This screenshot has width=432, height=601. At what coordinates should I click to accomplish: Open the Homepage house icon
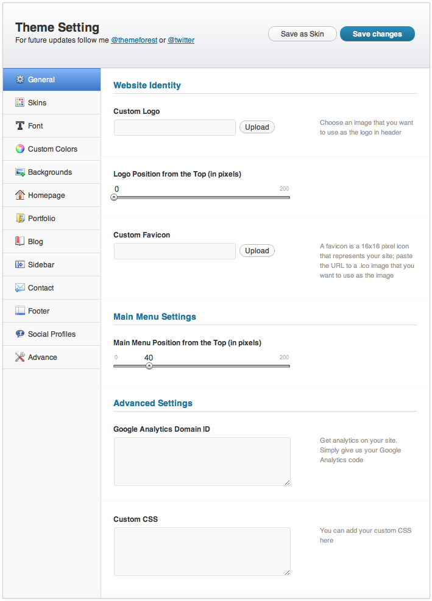[x=19, y=195]
